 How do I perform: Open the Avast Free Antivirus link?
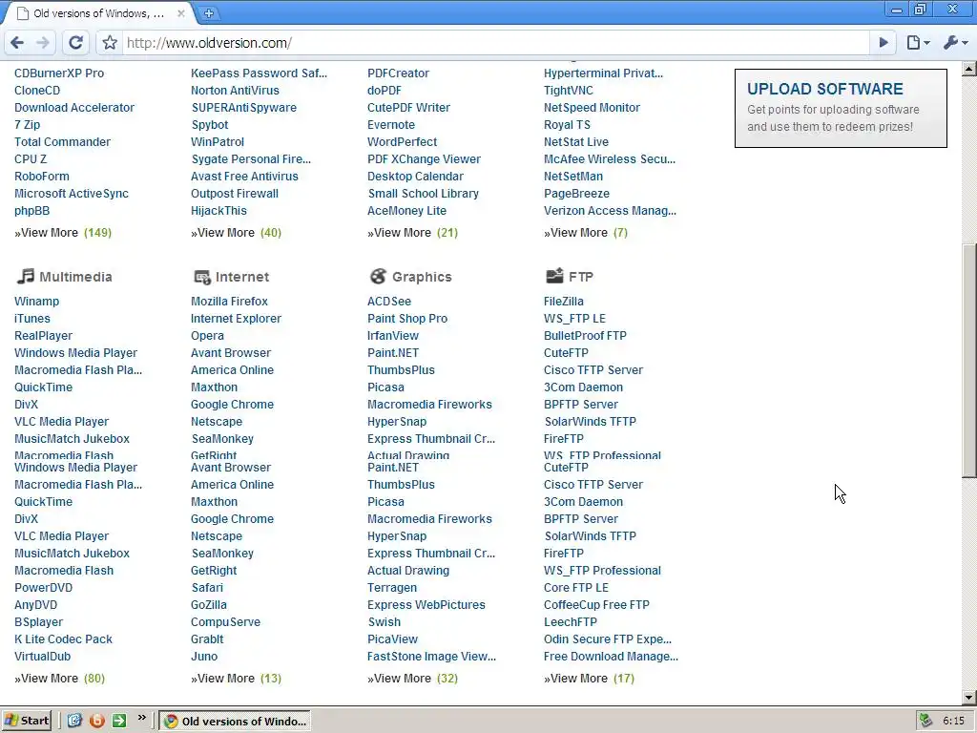pyautogui.click(x=244, y=177)
